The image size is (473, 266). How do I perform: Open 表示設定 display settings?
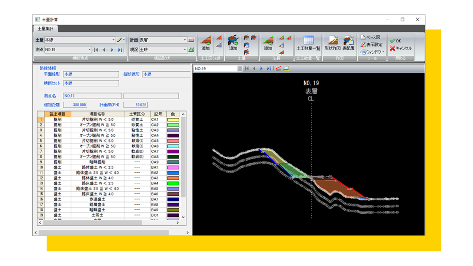click(371, 44)
